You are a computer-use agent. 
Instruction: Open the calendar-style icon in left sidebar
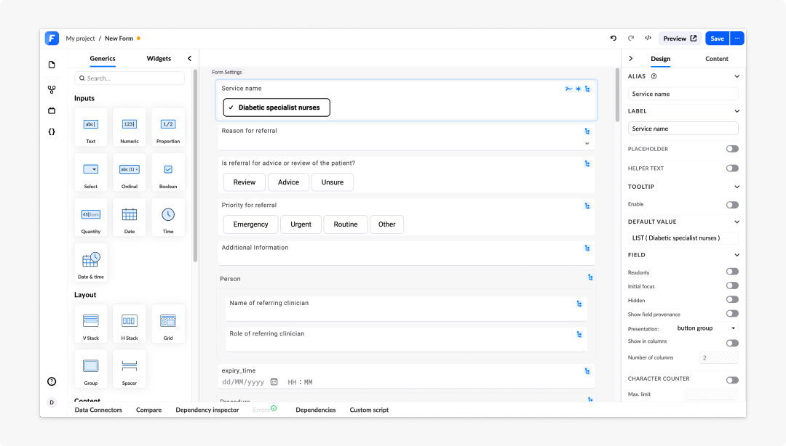click(52, 110)
